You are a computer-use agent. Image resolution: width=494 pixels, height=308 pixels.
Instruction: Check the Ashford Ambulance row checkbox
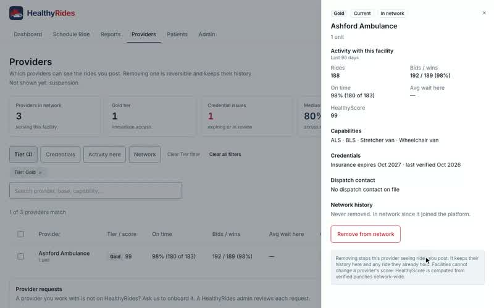[21, 256]
